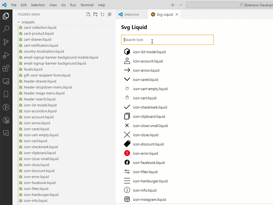Select icon-close-small.liquid in Svg Liquid list
The image size is (273, 205).
(x=150, y=126)
